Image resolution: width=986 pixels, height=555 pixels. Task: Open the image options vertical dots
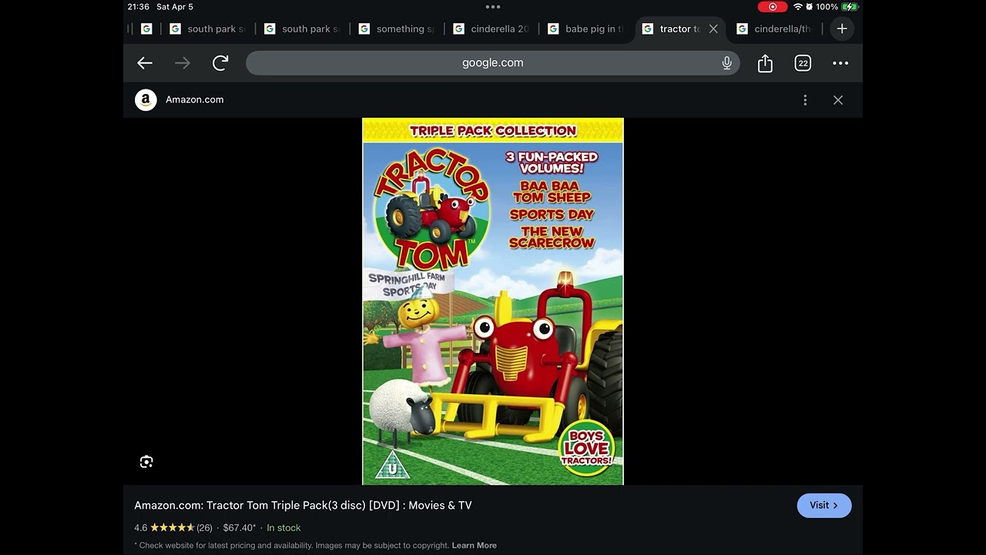(805, 100)
